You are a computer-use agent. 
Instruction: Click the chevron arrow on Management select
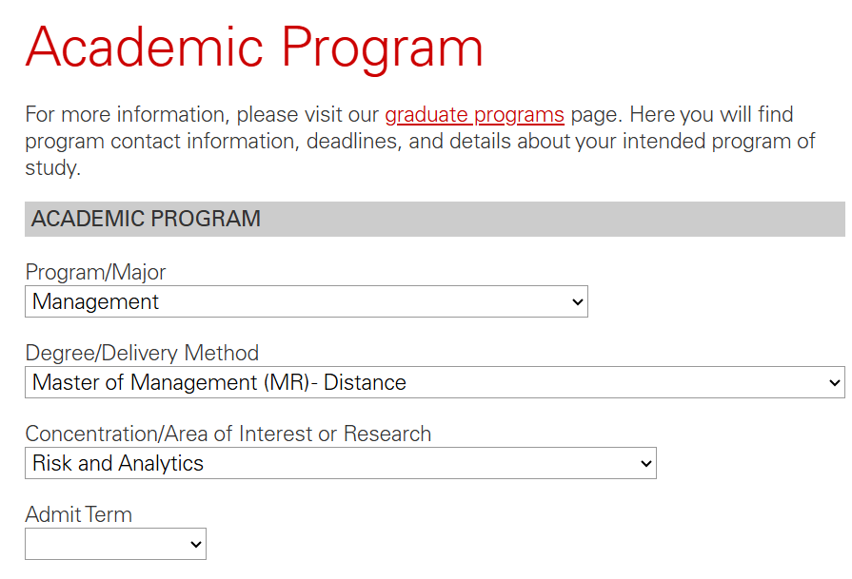pyautogui.click(x=577, y=302)
